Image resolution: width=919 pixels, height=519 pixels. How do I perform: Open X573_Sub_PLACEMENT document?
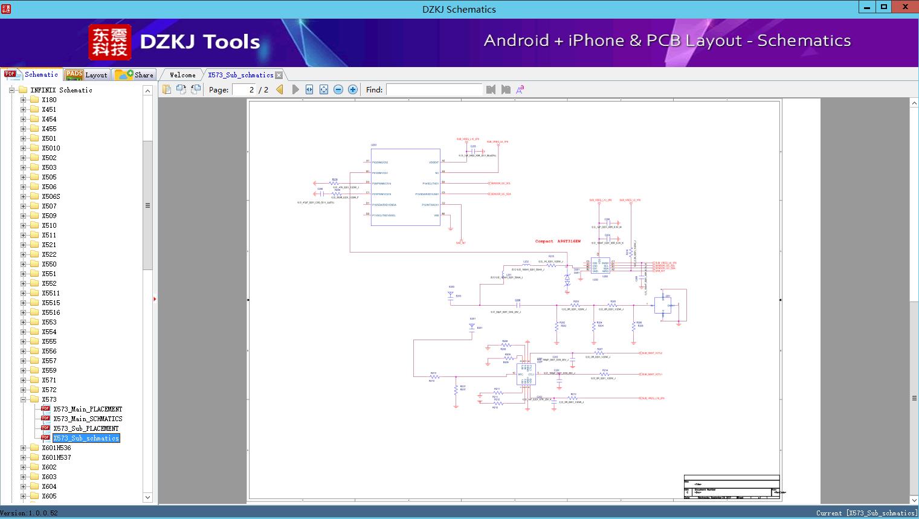point(86,428)
